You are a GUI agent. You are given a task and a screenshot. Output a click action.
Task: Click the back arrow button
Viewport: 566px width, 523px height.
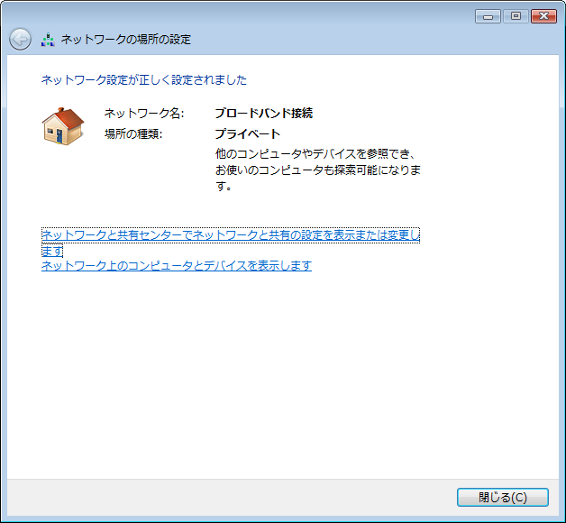pyautogui.click(x=20, y=39)
